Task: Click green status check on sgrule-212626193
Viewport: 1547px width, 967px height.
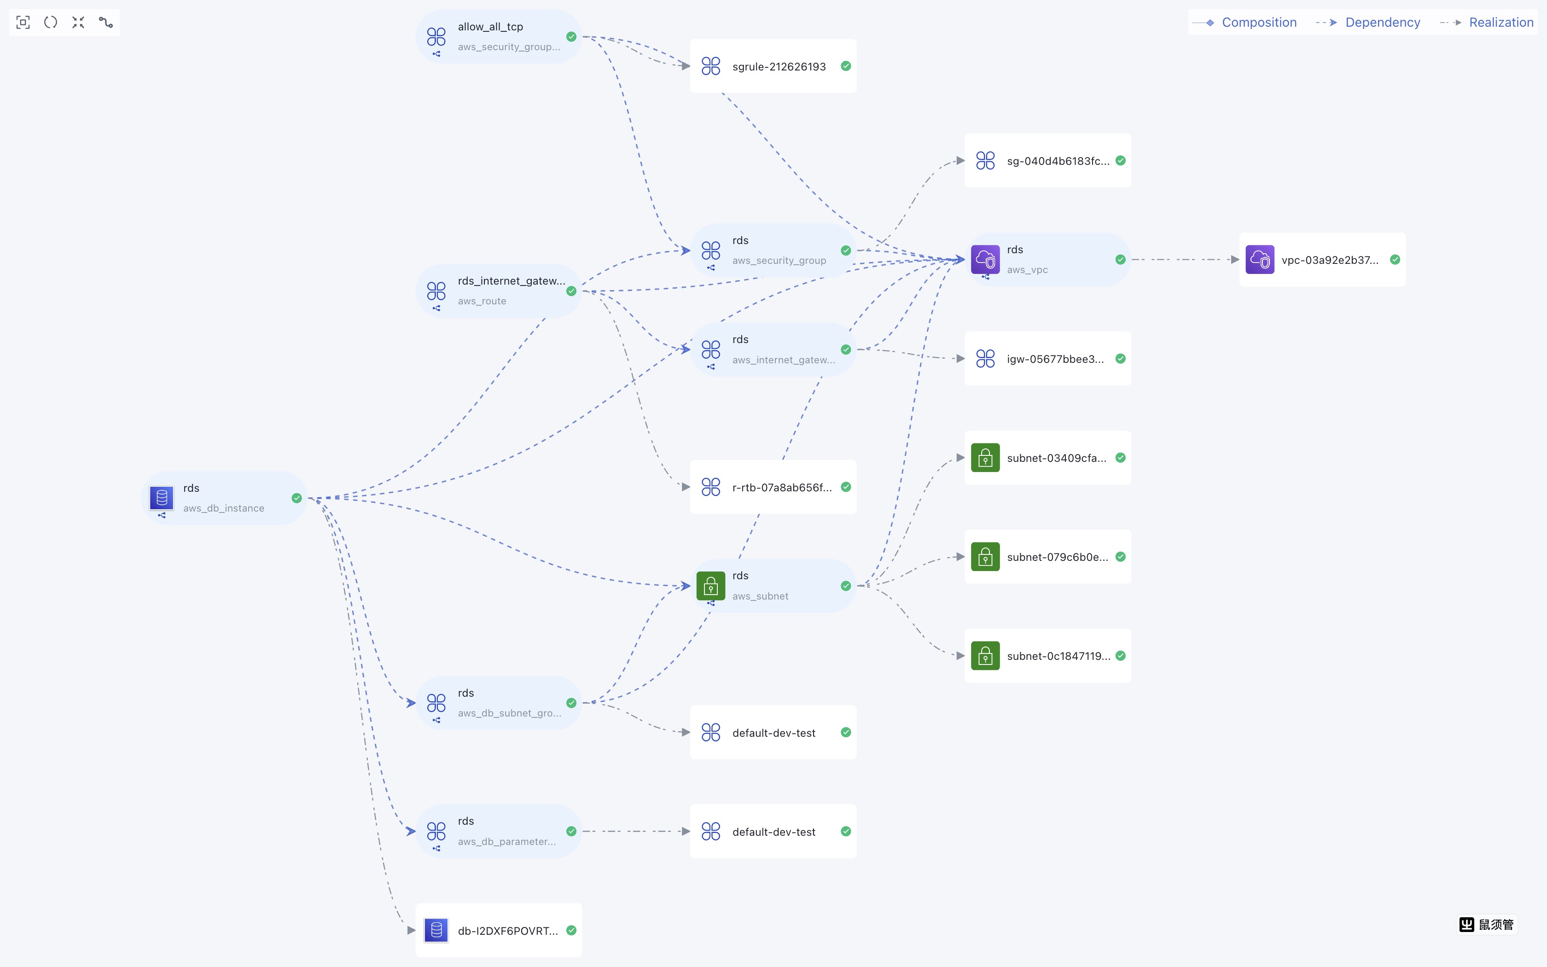Action: [846, 66]
